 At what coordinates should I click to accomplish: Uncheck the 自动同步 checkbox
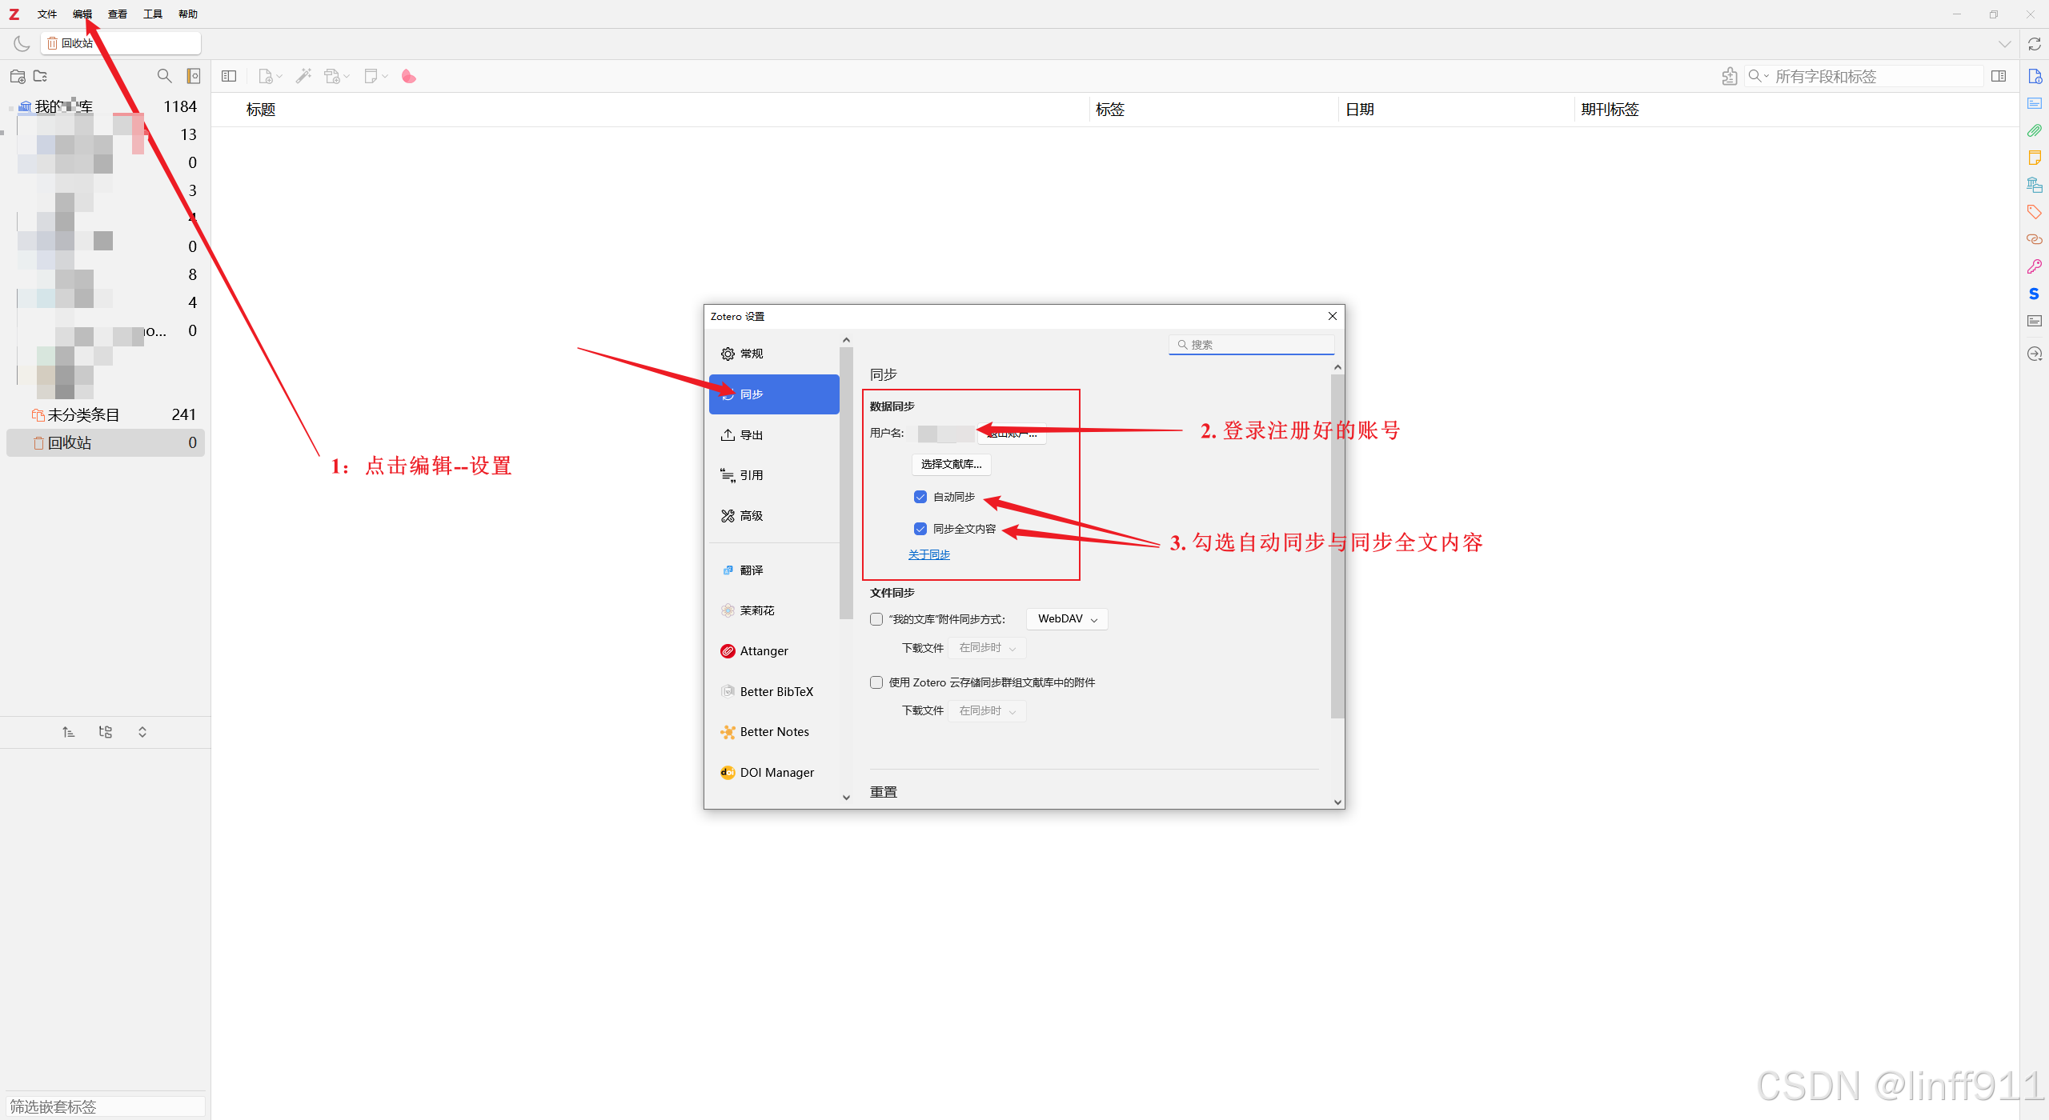920,497
